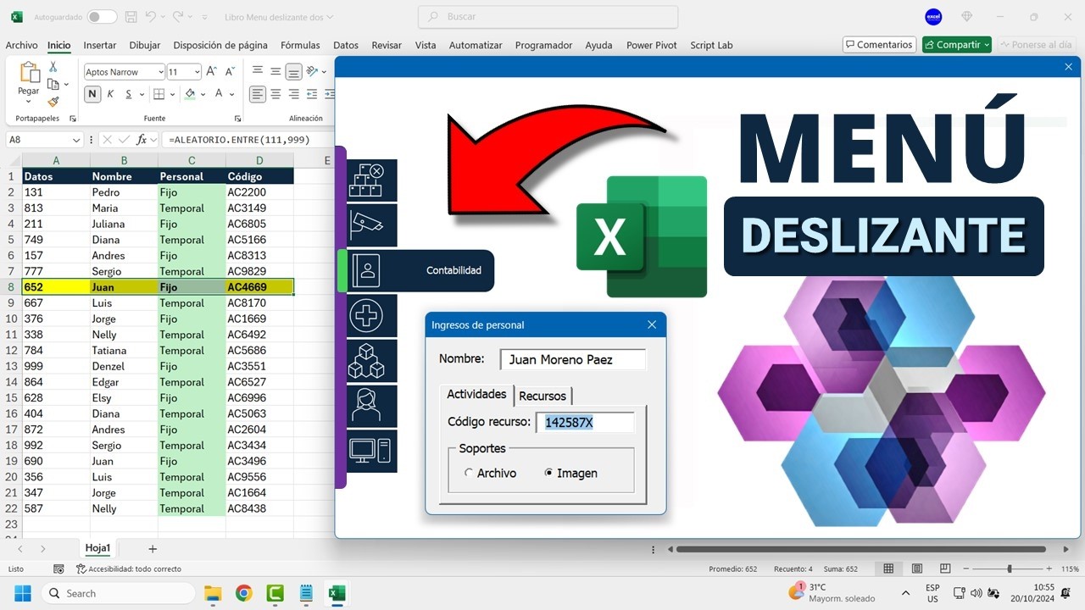Viewport: 1085px width, 610px height.
Task: Click the stacked cubes menu icon
Action: point(371,361)
